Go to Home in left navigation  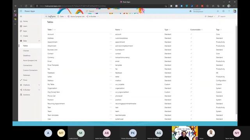[x=25, y=21]
